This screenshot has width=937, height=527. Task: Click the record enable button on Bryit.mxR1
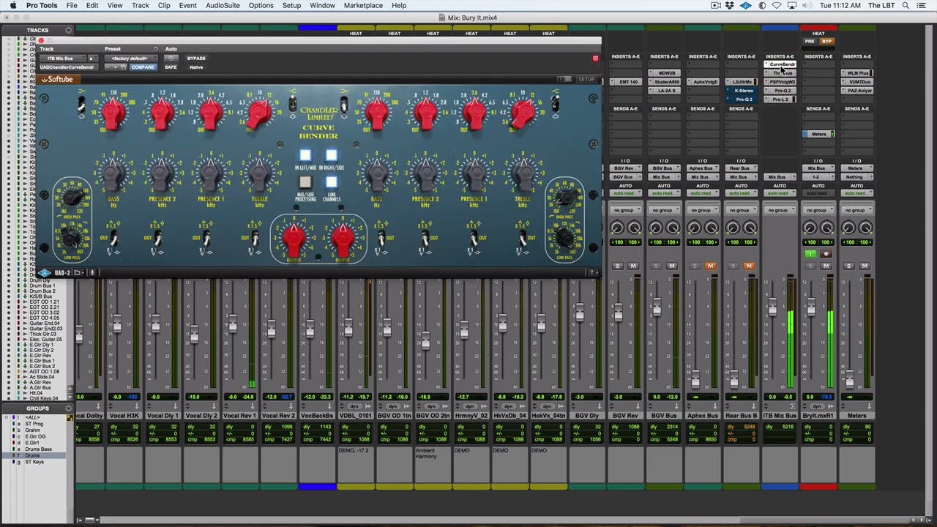pos(826,254)
